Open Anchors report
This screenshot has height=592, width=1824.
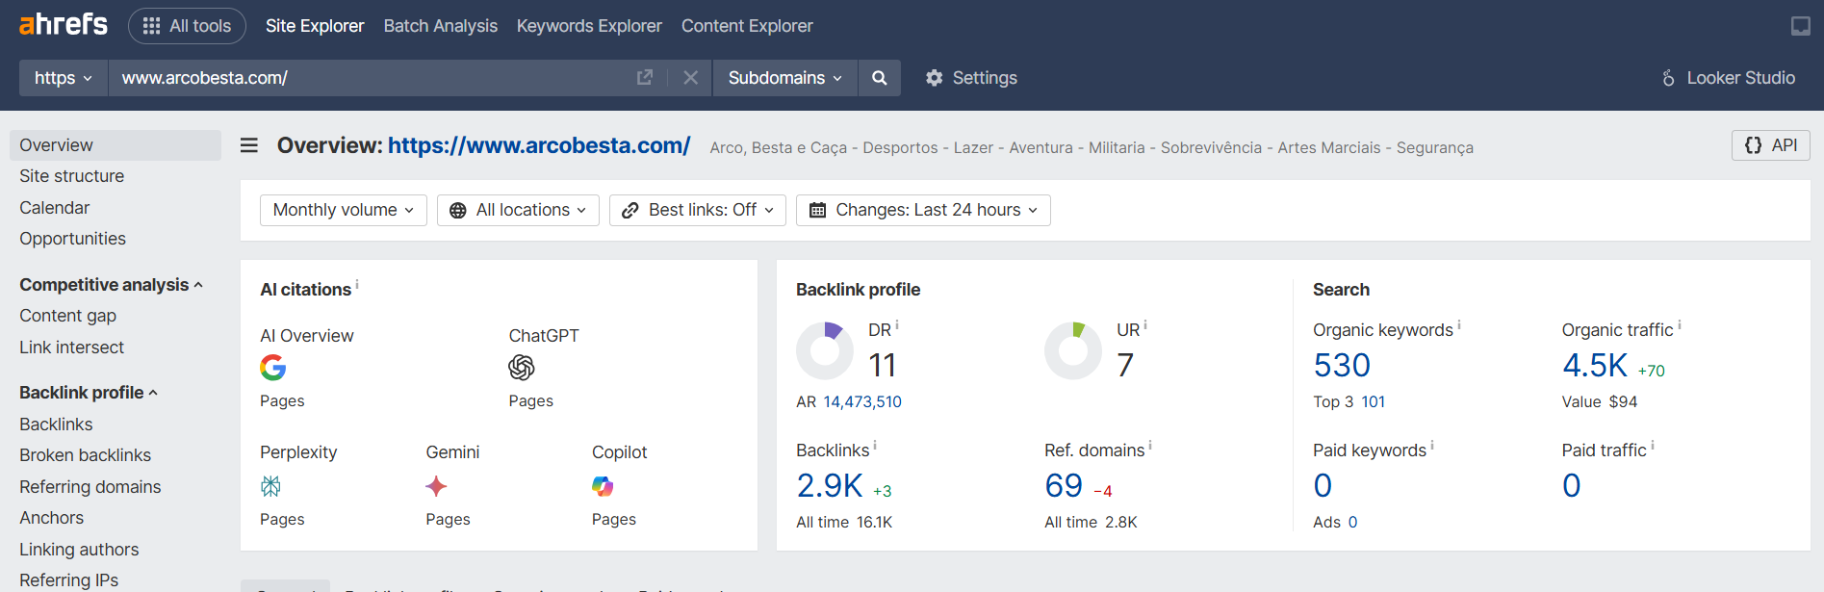point(52,518)
